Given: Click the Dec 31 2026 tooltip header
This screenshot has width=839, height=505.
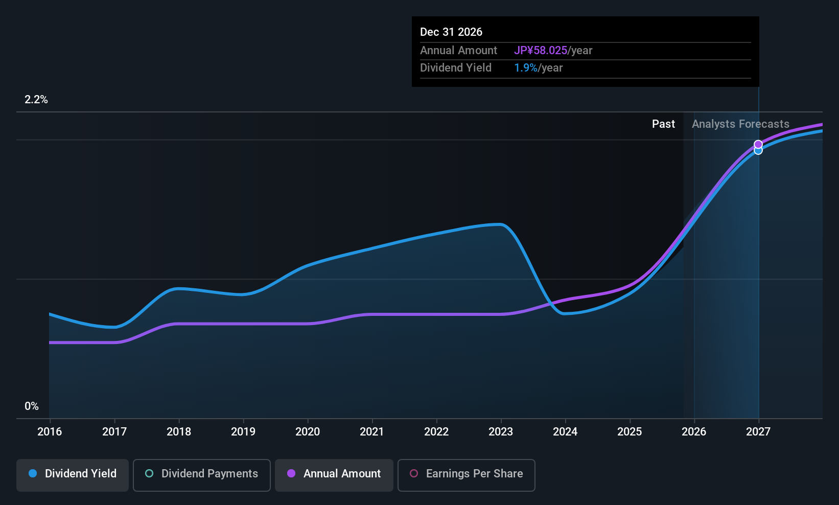Looking at the screenshot, I should click(x=451, y=32).
